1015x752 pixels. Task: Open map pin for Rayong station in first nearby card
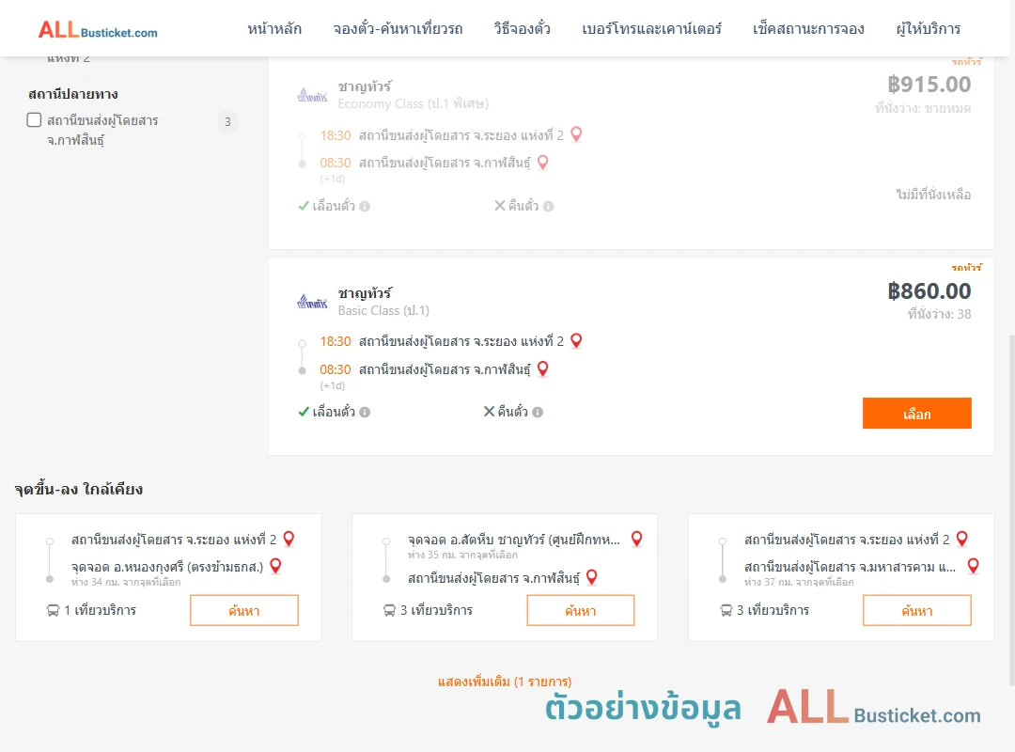pyautogui.click(x=289, y=539)
